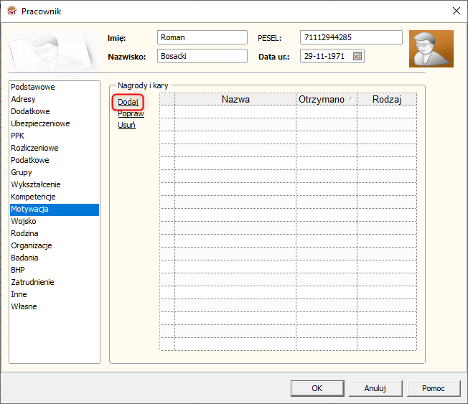Open the date of birth calendar picker
Viewport: 468px width, 404px height.
pyautogui.click(x=357, y=56)
